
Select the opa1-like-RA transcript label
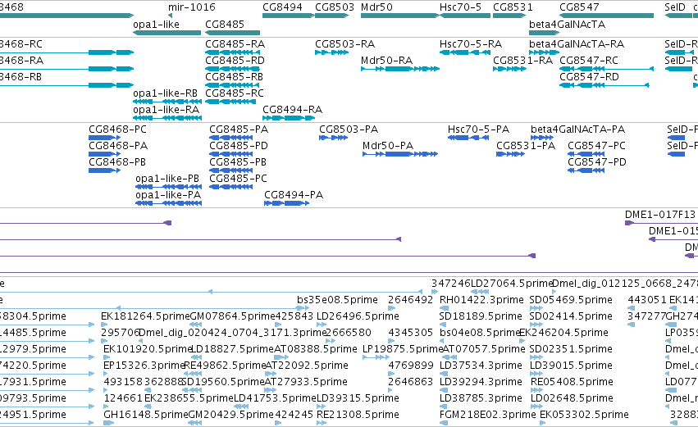165,110
